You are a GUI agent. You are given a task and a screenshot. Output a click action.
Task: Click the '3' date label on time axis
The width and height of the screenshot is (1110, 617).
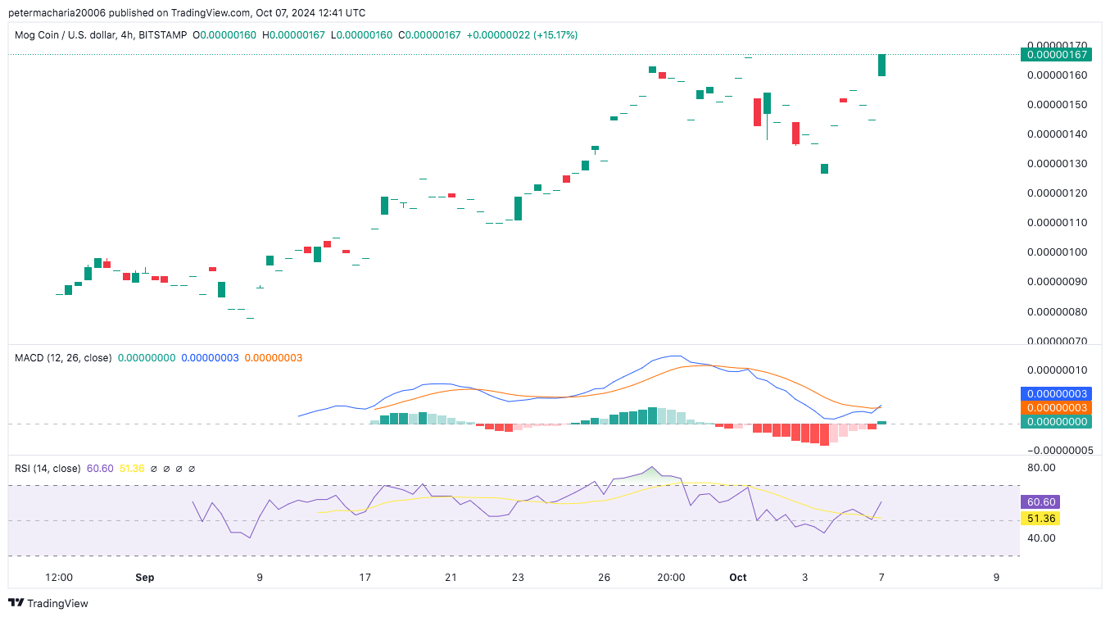point(805,578)
